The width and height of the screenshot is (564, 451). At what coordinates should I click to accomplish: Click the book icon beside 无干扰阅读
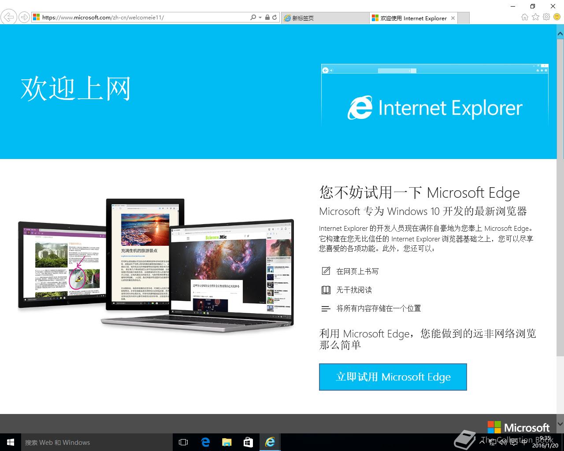point(326,290)
